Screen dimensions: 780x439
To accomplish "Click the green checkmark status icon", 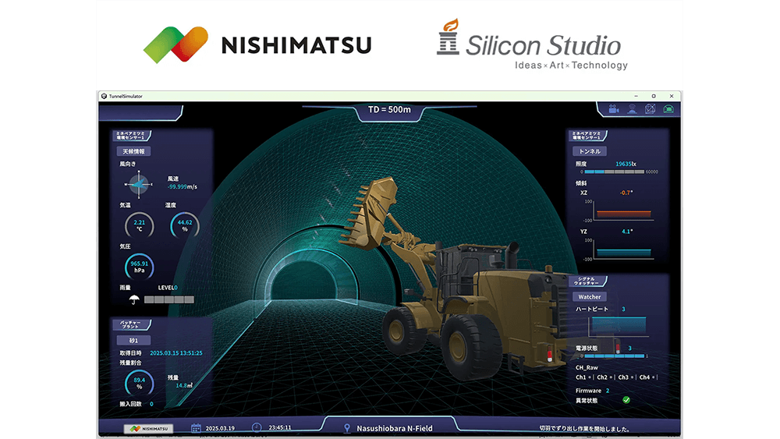I will (626, 400).
